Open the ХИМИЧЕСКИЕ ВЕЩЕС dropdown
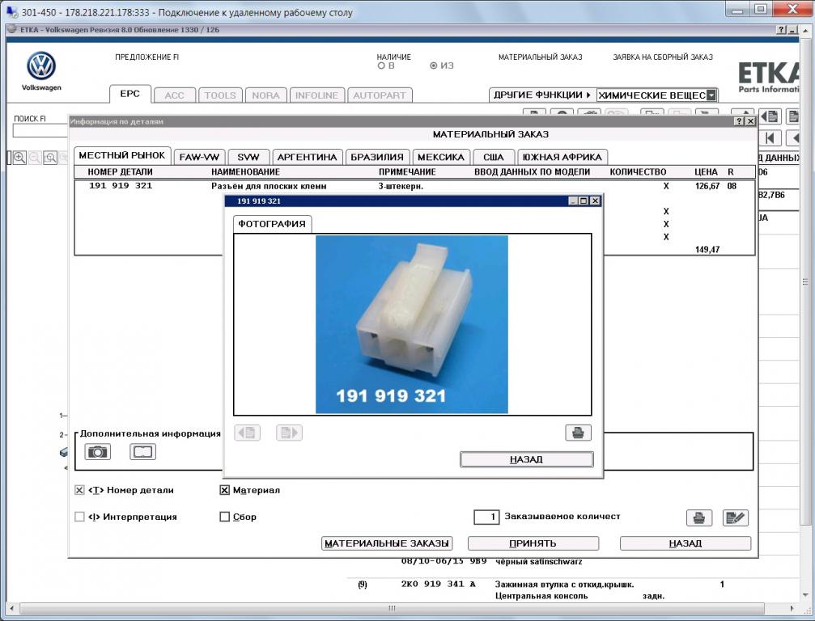 click(x=711, y=95)
